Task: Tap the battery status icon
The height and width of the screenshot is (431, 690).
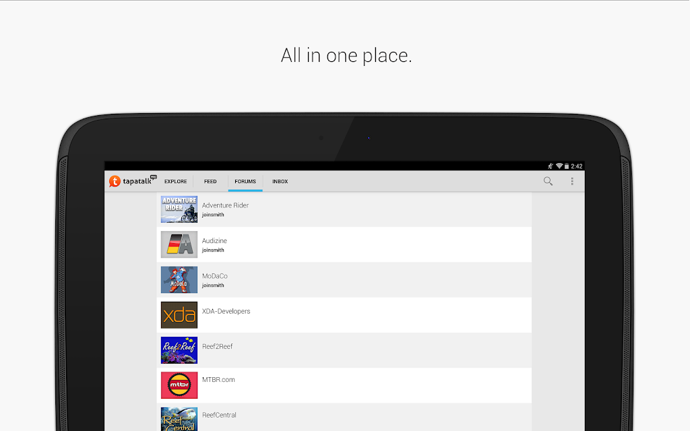Action: pyautogui.click(x=567, y=166)
